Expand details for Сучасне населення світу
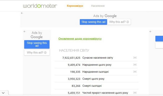This screenshot has width=163, height=96. pos(135,58)
